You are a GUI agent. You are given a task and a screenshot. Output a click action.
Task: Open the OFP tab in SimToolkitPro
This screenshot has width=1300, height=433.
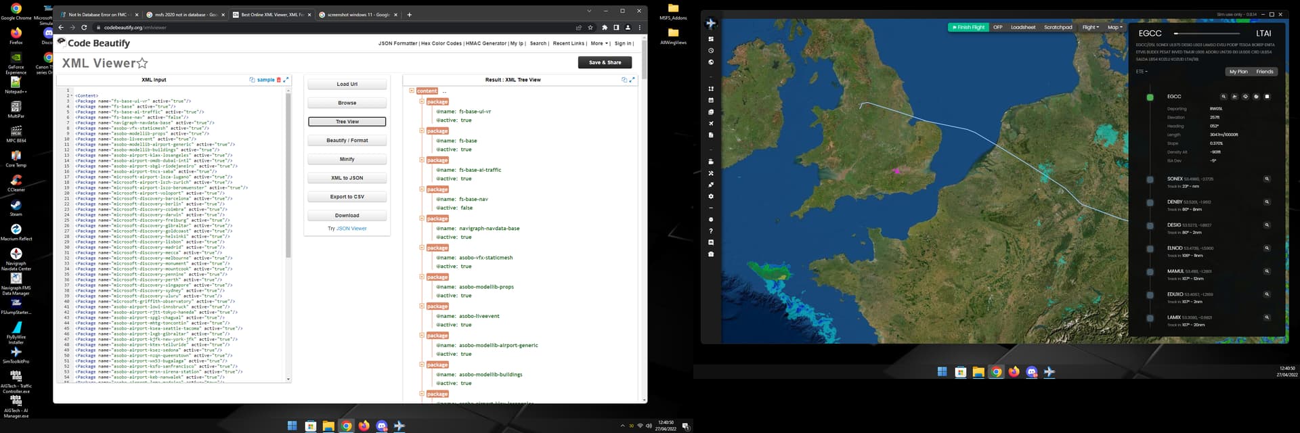click(x=998, y=27)
